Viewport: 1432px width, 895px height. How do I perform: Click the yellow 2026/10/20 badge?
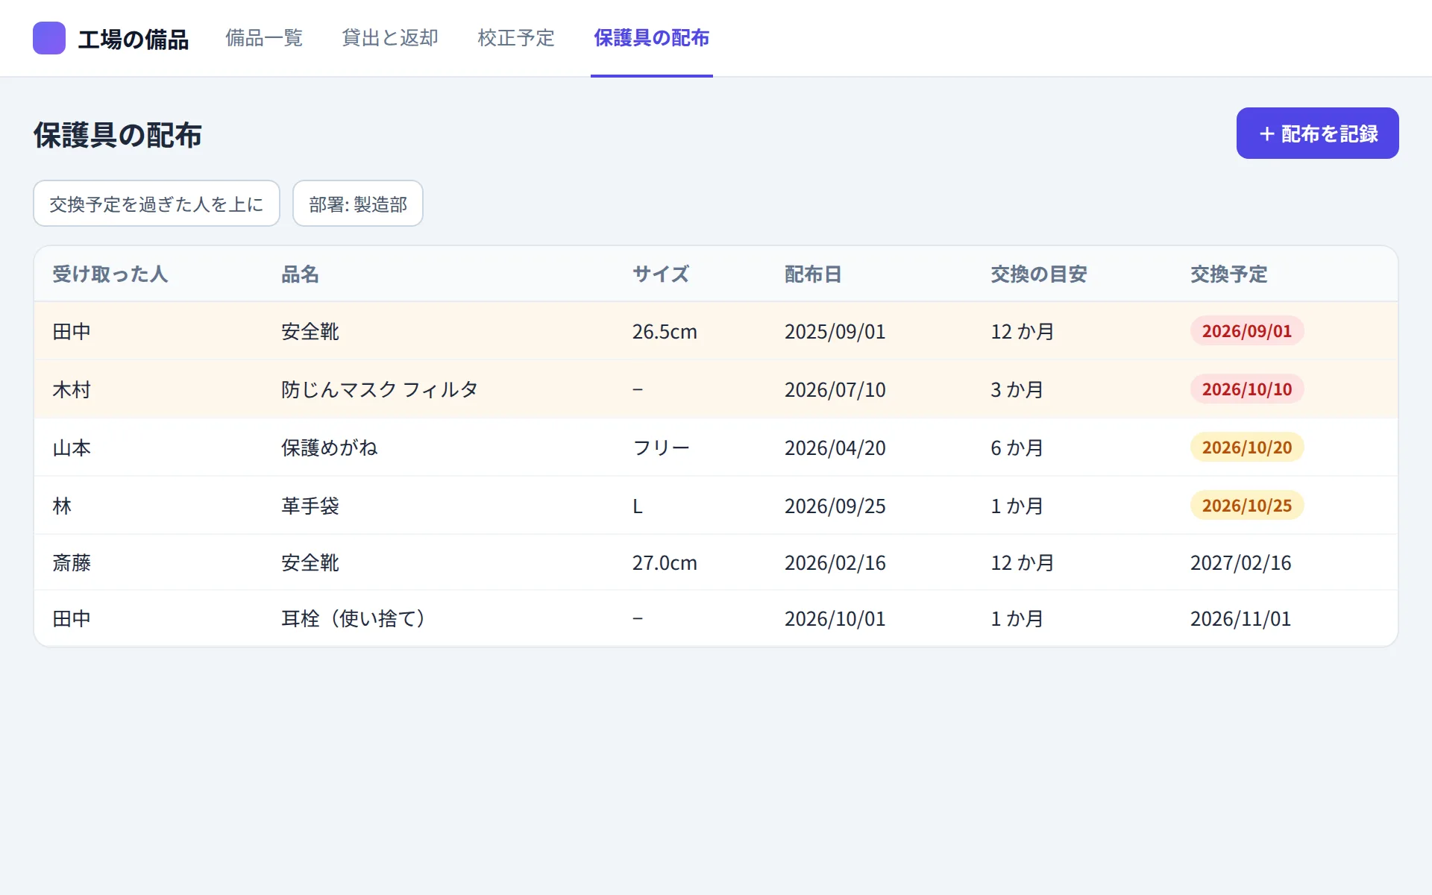tap(1247, 447)
